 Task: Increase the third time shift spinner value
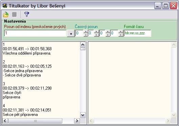pos(108,32)
